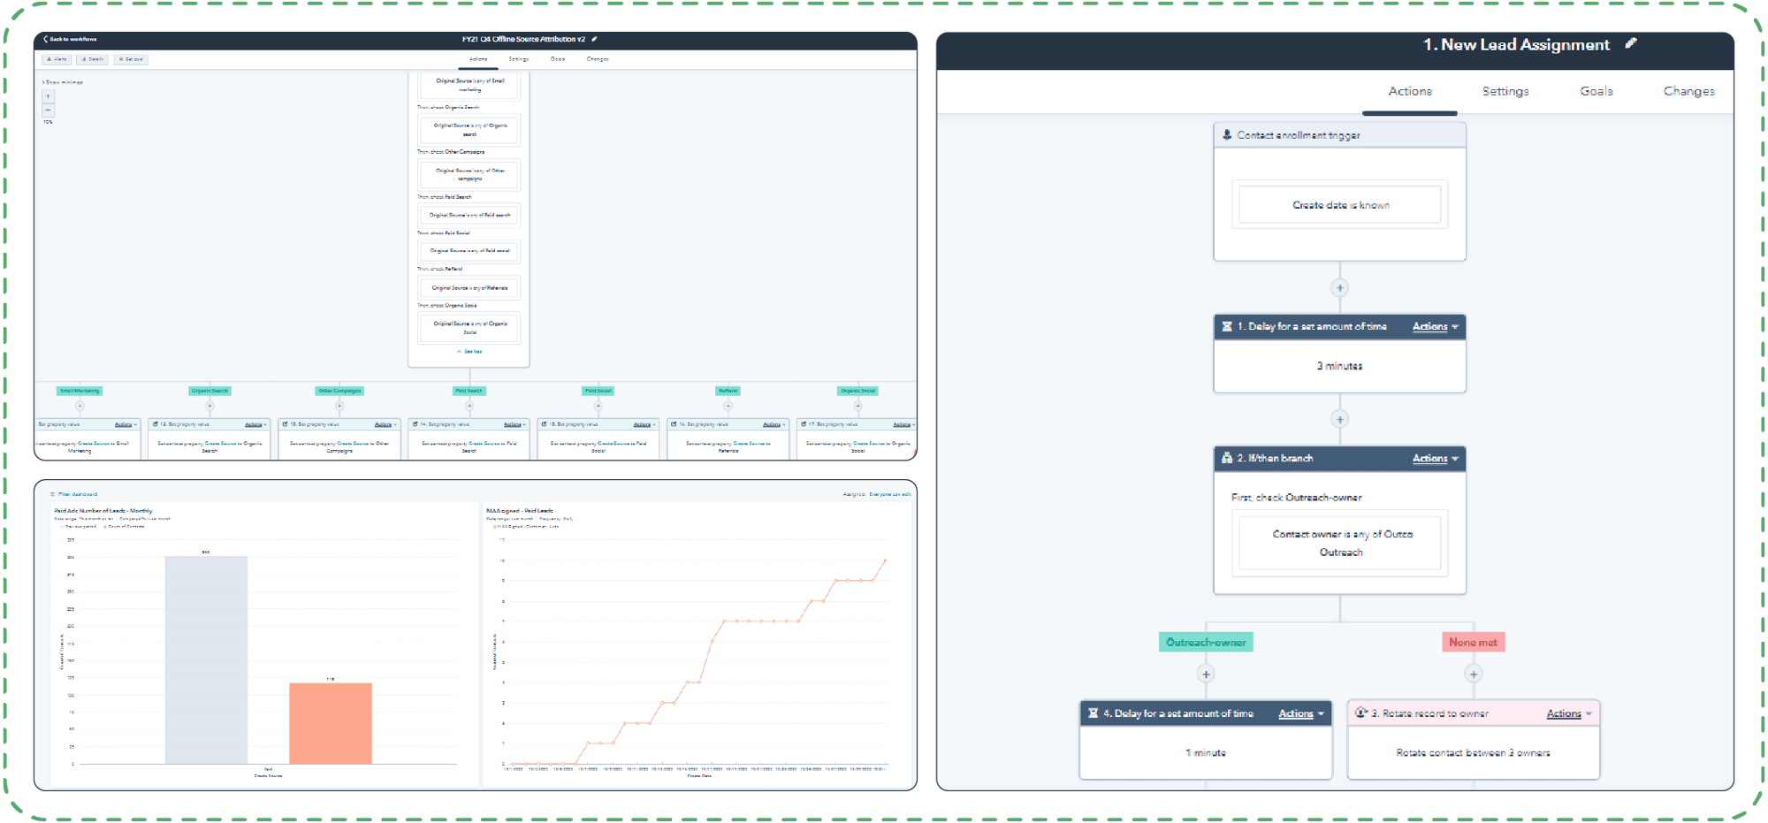This screenshot has height=823, width=1768.
Task: Add action under None met branch plus icon
Action: tap(1474, 674)
